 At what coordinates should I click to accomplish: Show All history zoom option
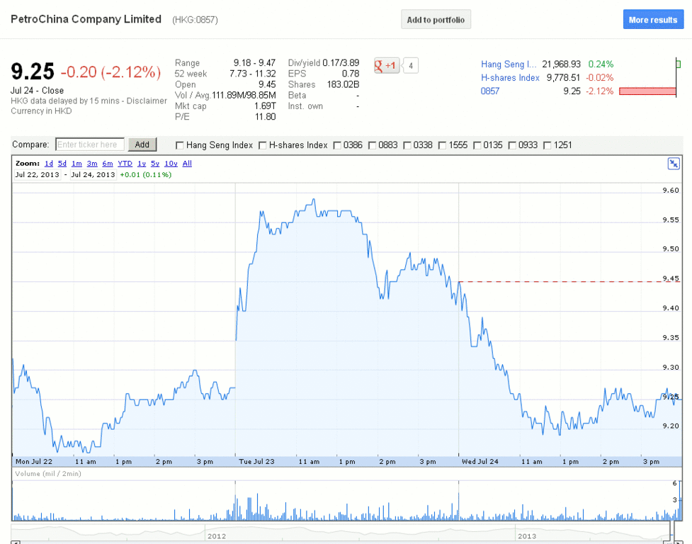point(187,163)
